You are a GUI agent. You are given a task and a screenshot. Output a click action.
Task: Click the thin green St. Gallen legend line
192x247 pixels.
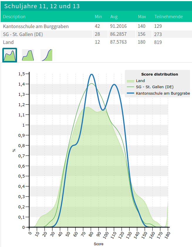130,87
